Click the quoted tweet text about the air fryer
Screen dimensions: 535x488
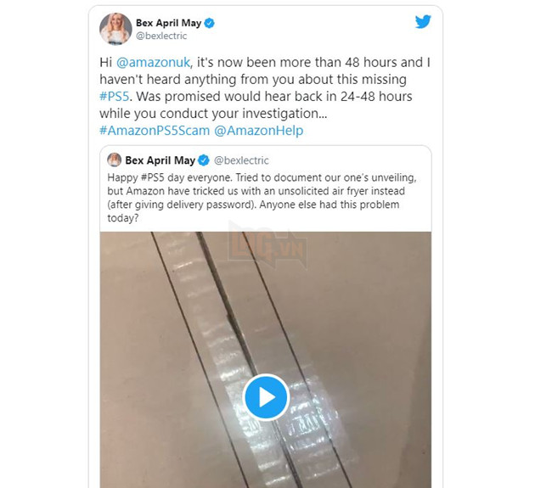coord(262,198)
